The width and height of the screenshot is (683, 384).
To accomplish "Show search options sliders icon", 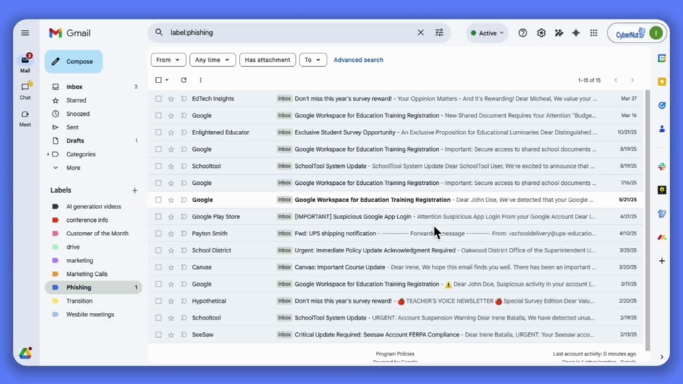I will (439, 33).
